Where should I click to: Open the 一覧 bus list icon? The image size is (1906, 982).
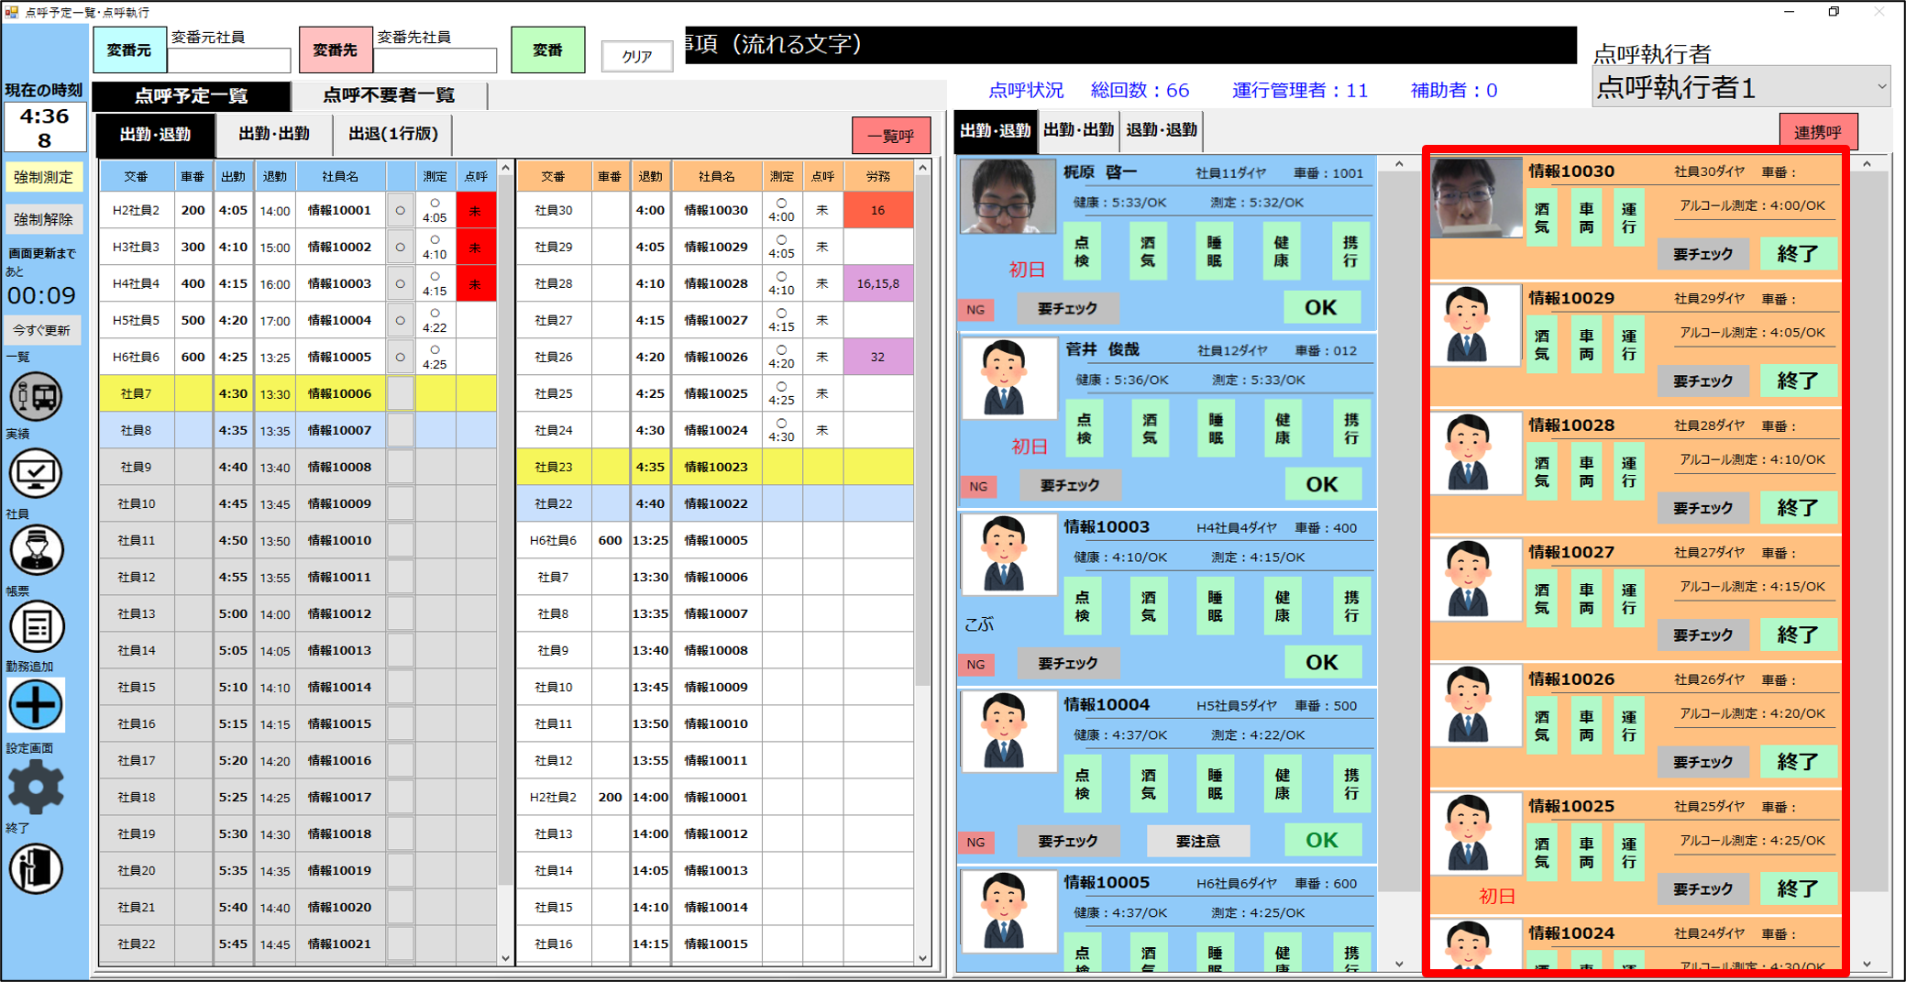tap(36, 397)
